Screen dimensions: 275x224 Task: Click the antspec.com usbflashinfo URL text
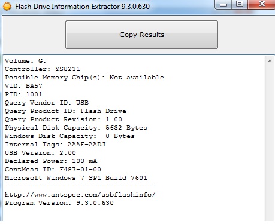click(80, 195)
